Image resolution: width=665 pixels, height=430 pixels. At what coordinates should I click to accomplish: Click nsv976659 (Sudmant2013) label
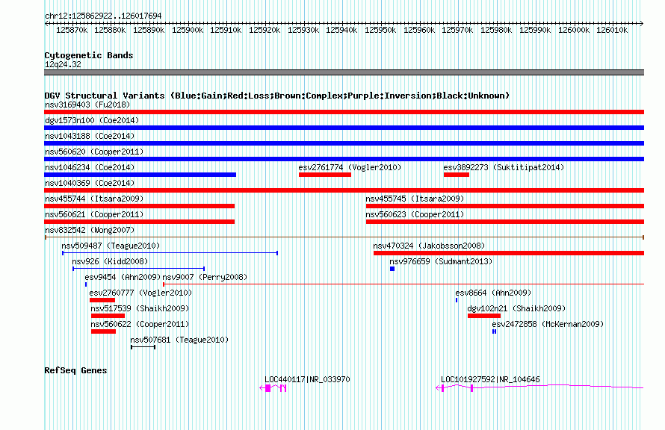(441, 261)
